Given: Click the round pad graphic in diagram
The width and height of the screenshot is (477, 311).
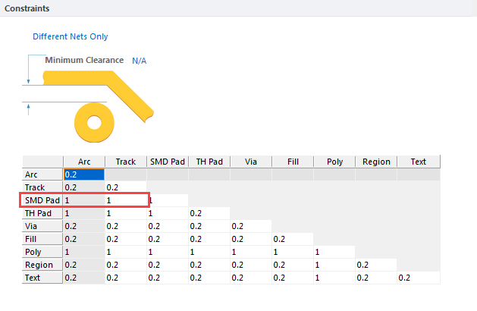Looking at the screenshot, I should (x=94, y=121).
